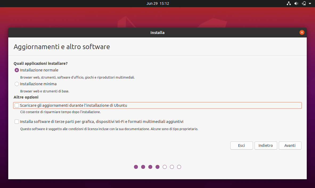Continue with the Avanti button
Viewport: 315px width, 188px height.
[290, 146]
